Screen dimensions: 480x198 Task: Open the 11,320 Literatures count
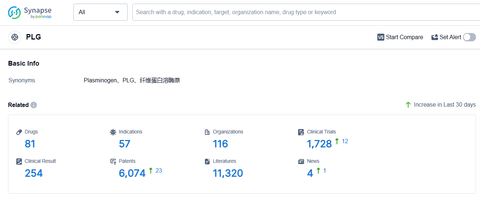coord(228,173)
